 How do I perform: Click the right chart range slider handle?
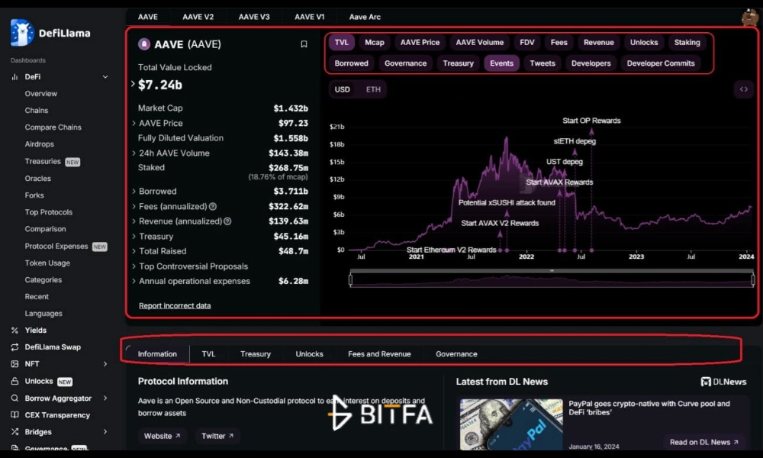[x=753, y=280]
